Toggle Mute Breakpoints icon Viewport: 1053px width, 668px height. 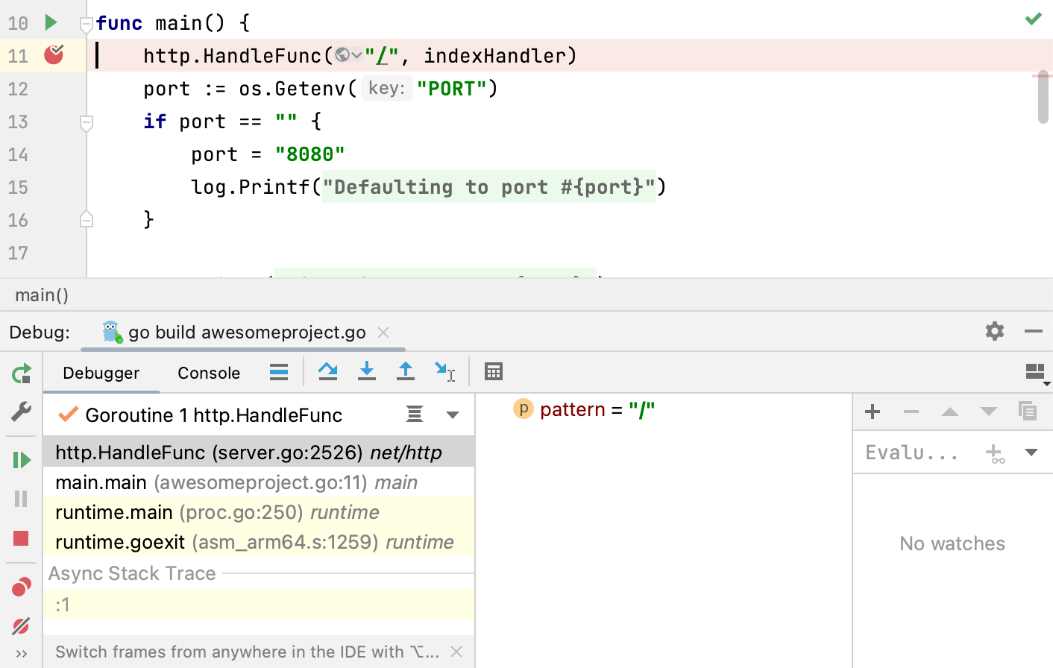point(21,626)
